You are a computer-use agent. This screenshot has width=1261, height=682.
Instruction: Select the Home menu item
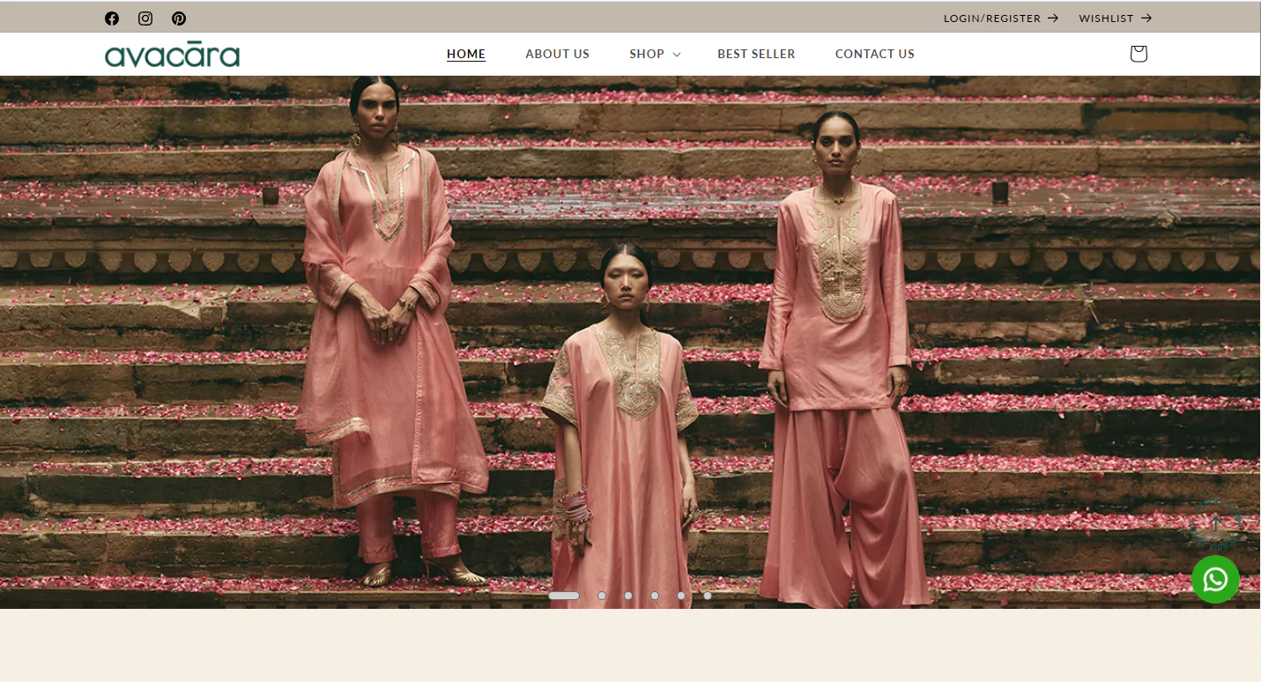(x=466, y=54)
